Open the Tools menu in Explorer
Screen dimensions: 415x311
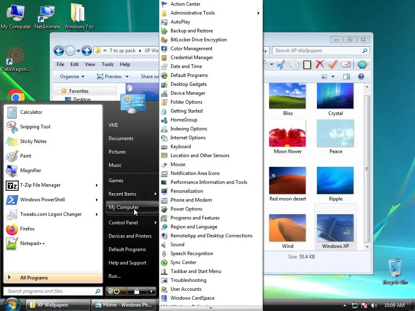[x=107, y=64]
